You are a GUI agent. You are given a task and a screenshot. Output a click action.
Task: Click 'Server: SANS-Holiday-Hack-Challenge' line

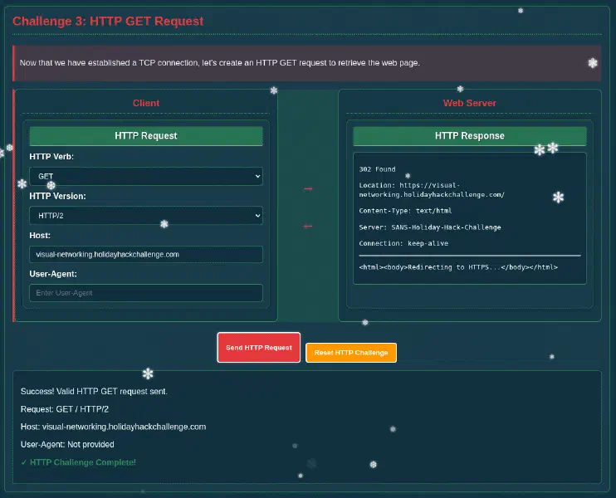click(x=430, y=227)
